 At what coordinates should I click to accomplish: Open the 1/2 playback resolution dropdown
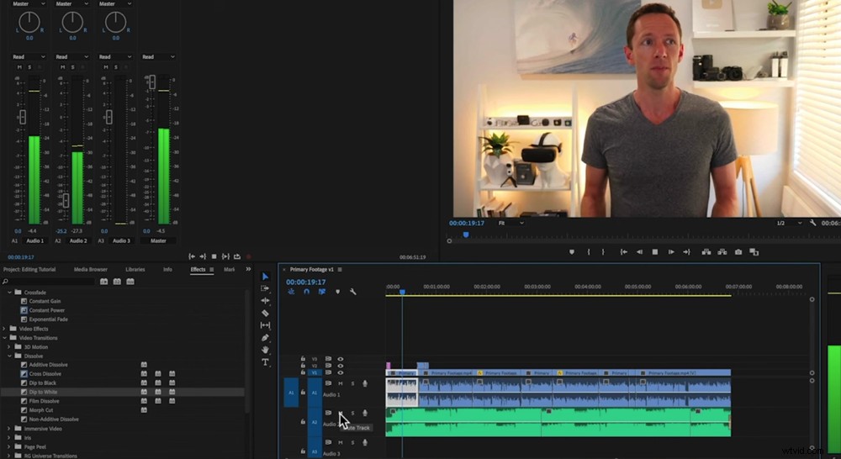pos(790,223)
